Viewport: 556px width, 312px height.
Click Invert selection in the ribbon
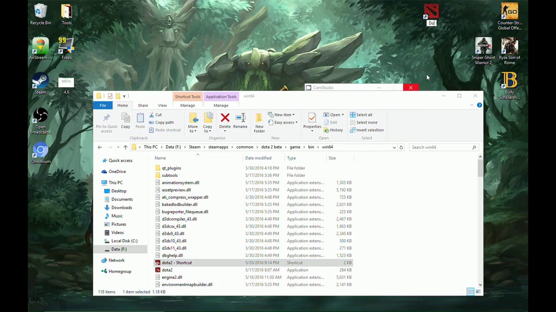coord(367,130)
